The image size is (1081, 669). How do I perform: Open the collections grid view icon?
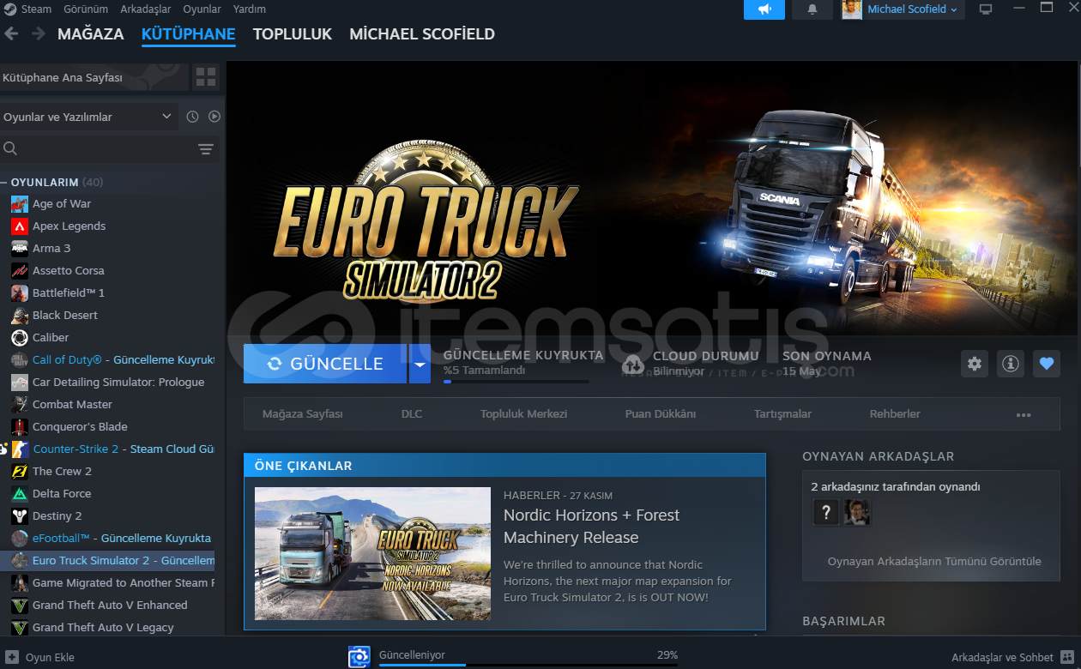(206, 77)
